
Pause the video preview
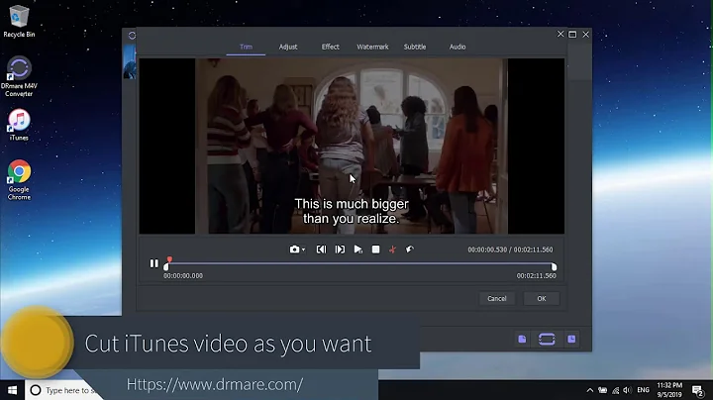(x=154, y=263)
